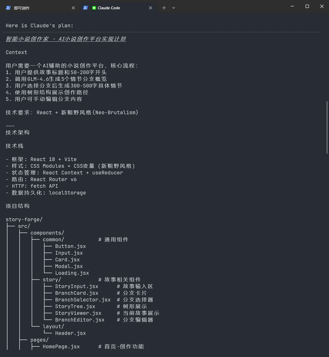329x357 pixels.
Task: Close the terminal window
Action: click(322, 6)
